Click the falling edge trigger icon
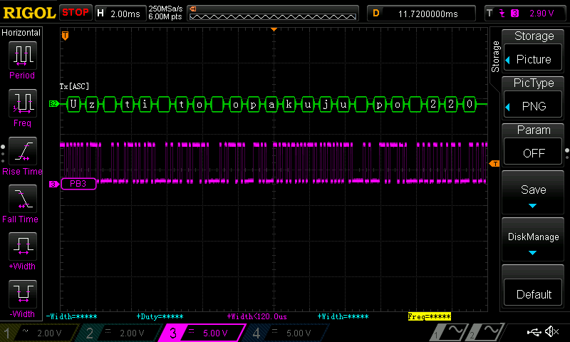This screenshot has height=342, width=570. point(502,14)
